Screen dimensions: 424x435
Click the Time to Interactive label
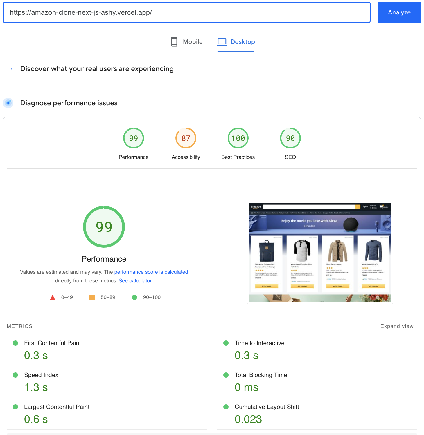(x=260, y=343)
